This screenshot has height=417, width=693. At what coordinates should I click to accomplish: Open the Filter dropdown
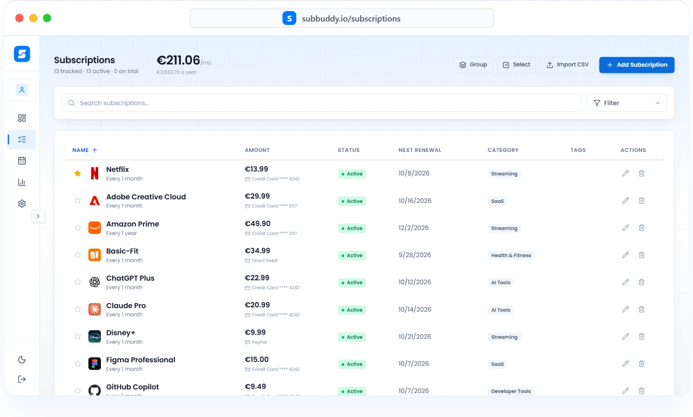627,103
